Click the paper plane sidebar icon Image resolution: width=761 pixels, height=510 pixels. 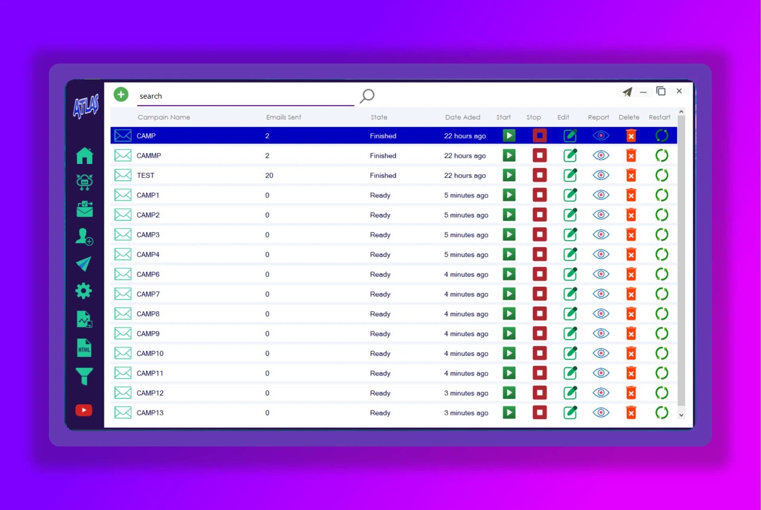click(x=84, y=264)
